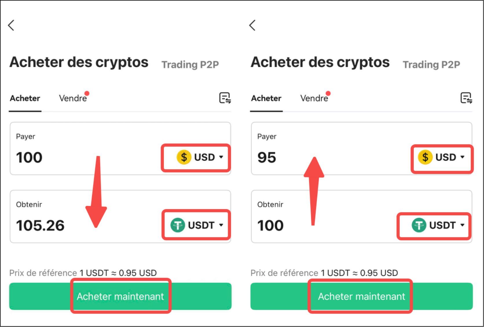Click the yellow dollar coin icon in the left panel
The image size is (484, 327).
[184, 157]
